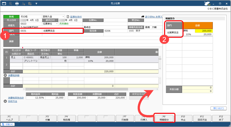The width and height of the screenshot is (231, 127).
Task: Click the window menu icon in title bar
Action: coord(4,3)
